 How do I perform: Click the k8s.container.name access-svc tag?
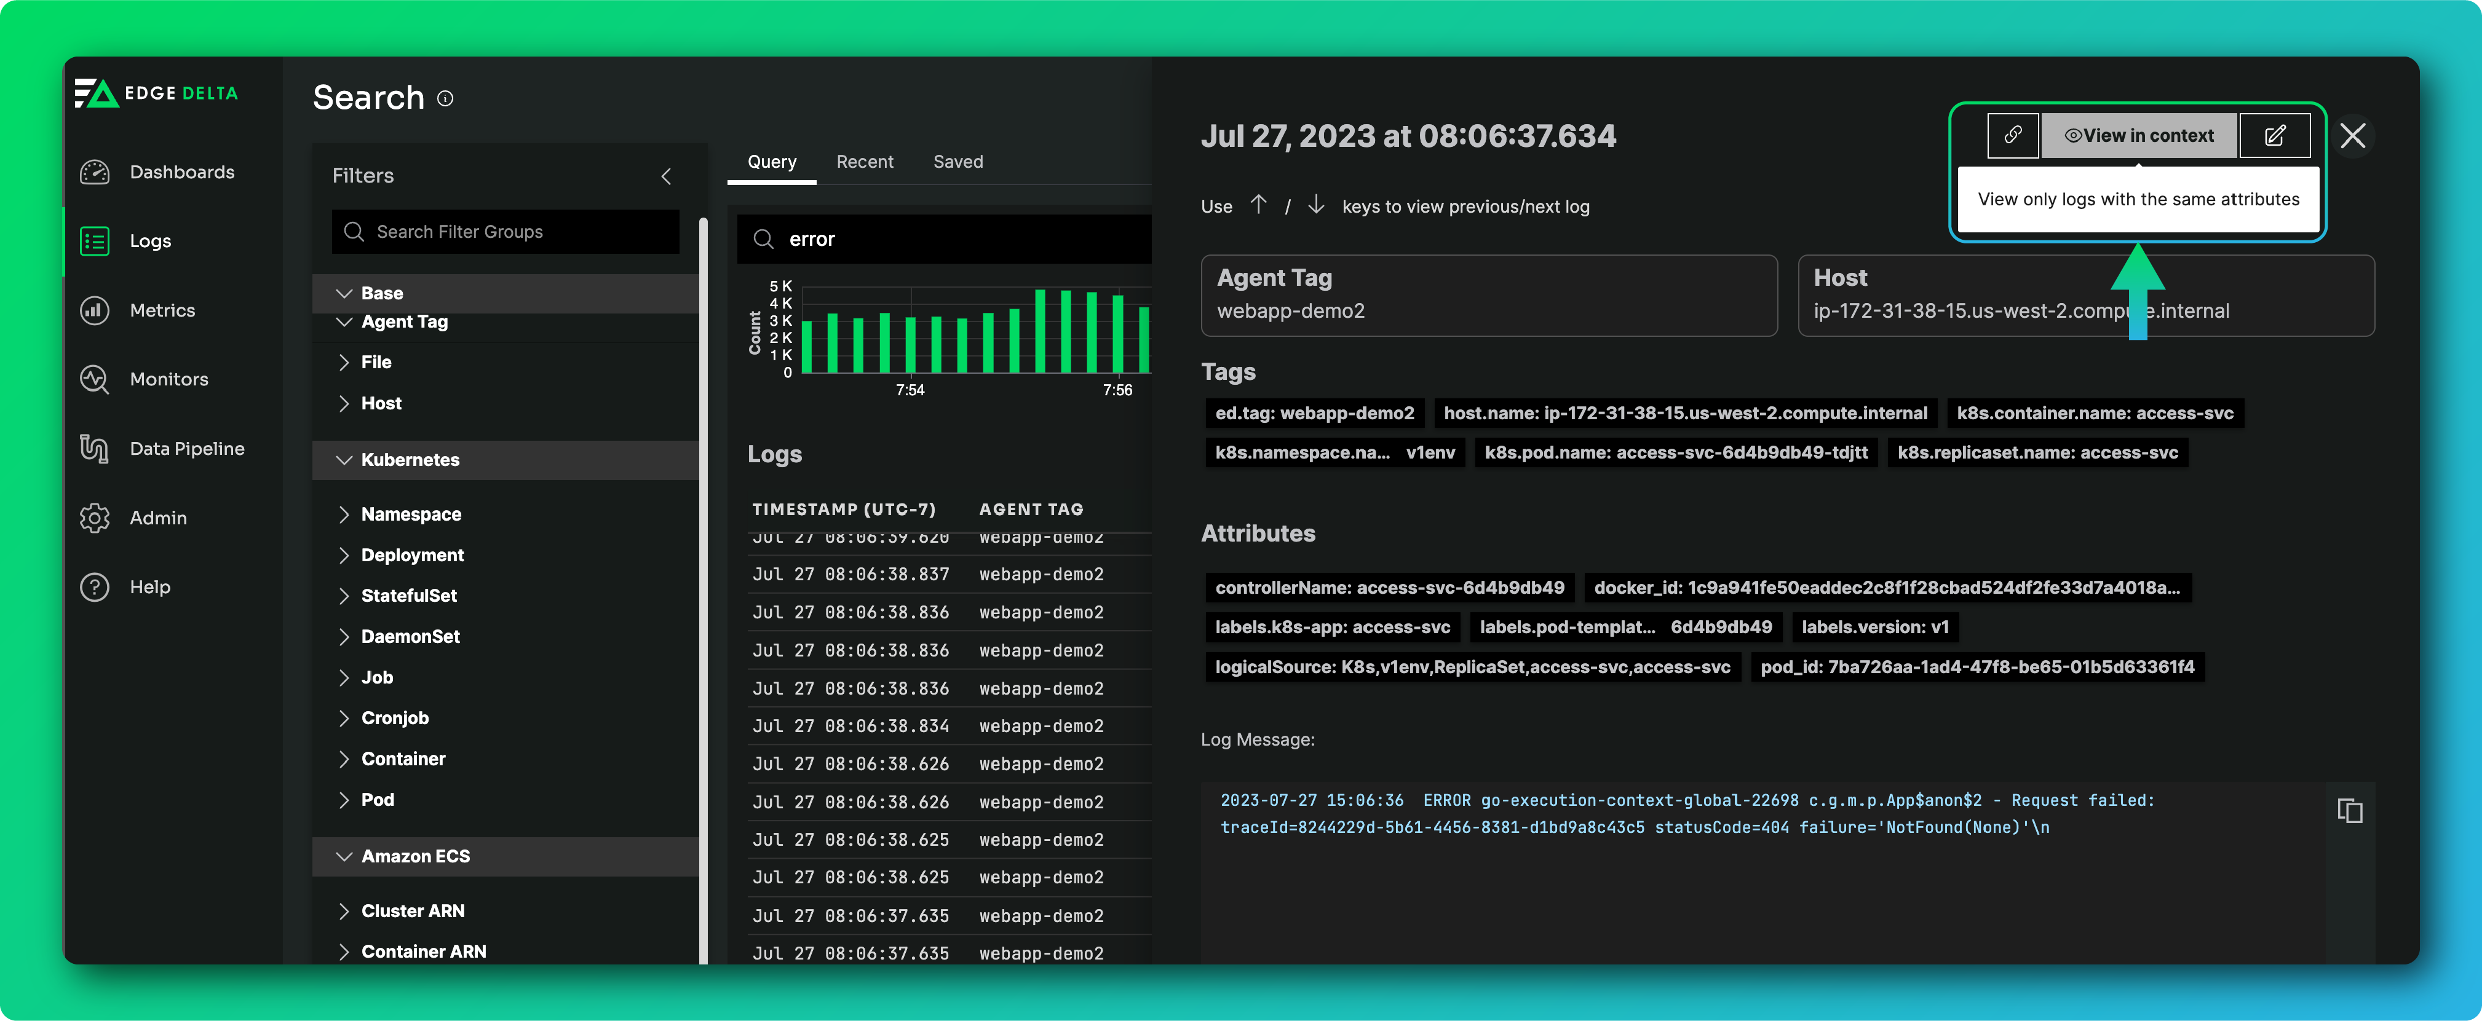pyautogui.click(x=2095, y=413)
